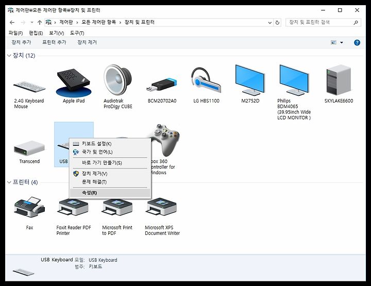
Task: Select the M2752D monitor icon
Action: [x=250, y=80]
